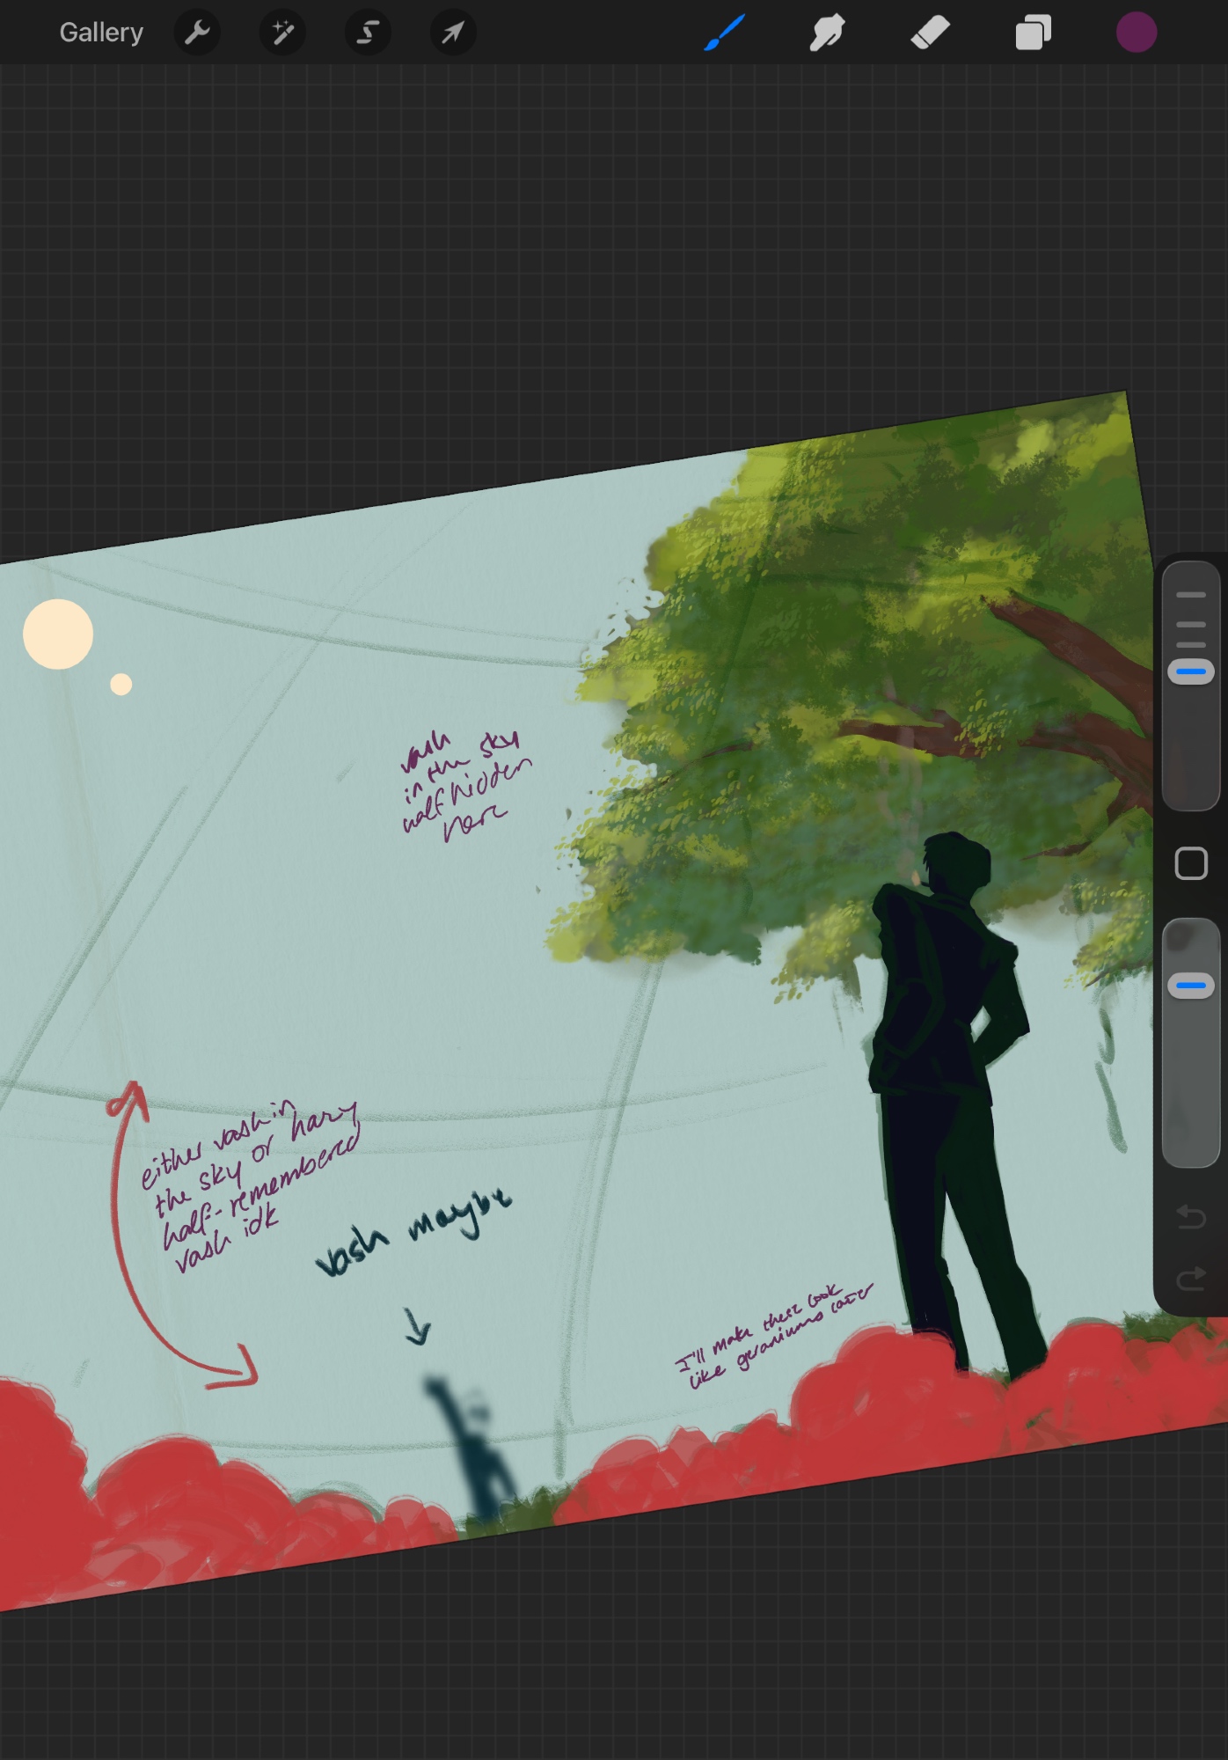Activate the Selection tool
The image size is (1228, 1760).
(x=368, y=33)
